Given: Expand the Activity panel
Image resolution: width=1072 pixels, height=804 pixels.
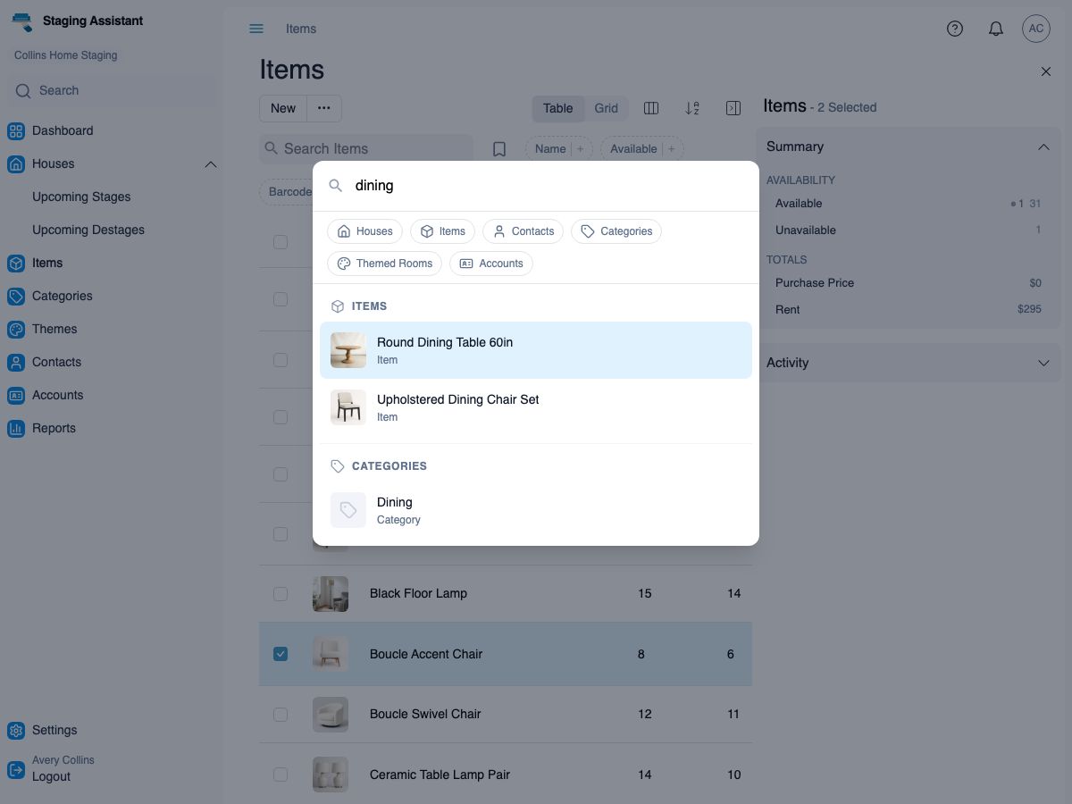Looking at the screenshot, I should pos(1043,363).
